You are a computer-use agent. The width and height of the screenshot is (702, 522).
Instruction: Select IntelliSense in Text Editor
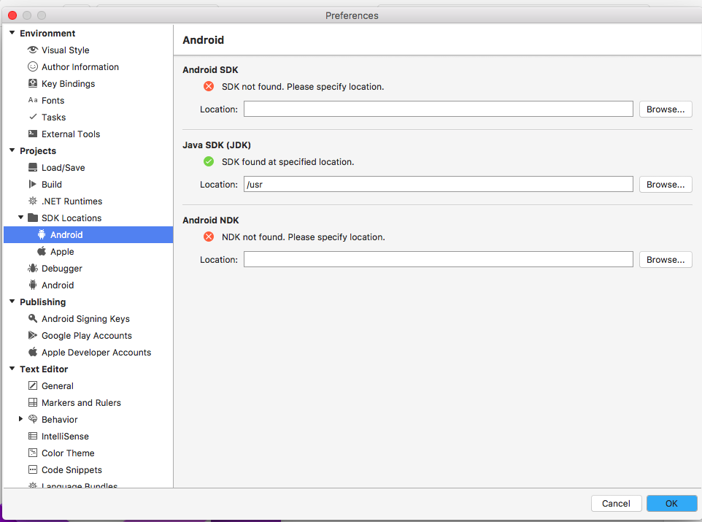pos(65,437)
